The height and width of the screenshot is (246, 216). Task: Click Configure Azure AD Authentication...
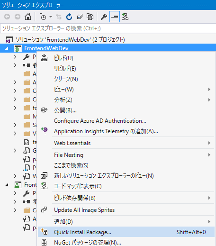(x=126, y=121)
